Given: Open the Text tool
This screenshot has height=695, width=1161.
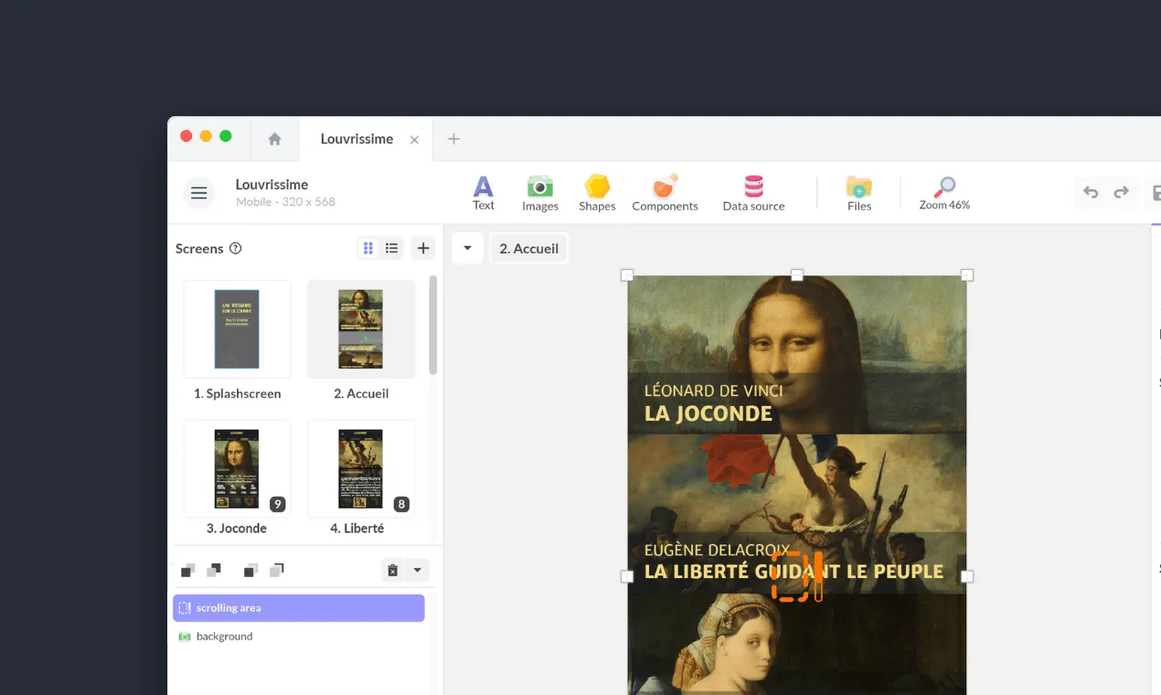Looking at the screenshot, I should (484, 193).
